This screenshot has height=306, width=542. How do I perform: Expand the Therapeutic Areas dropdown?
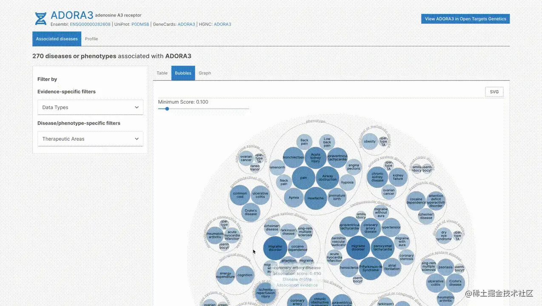click(90, 139)
